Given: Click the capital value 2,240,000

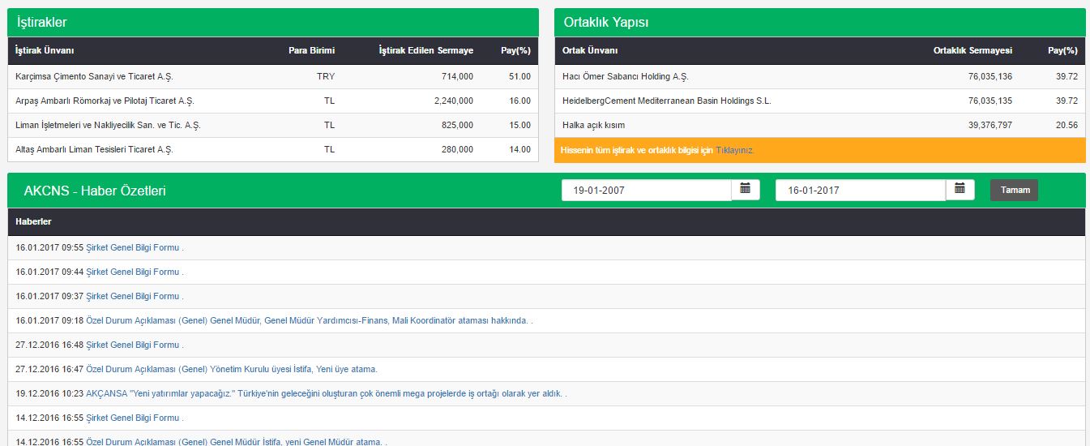Looking at the screenshot, I should tap(454, 101).
